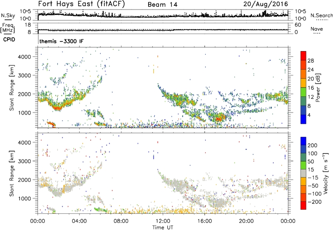The width and height of the screenshot is (333, 230).
Task: Click the blue top segment of Velocity colorbar
Action: pos(303,141)
